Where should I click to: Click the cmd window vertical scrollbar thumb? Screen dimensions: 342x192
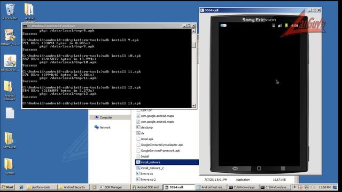(193, 45)
